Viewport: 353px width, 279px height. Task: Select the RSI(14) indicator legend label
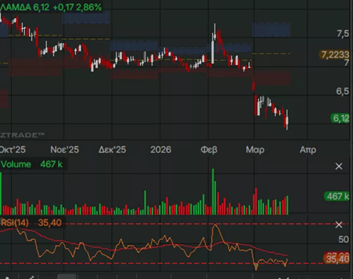tap(15, 223)
